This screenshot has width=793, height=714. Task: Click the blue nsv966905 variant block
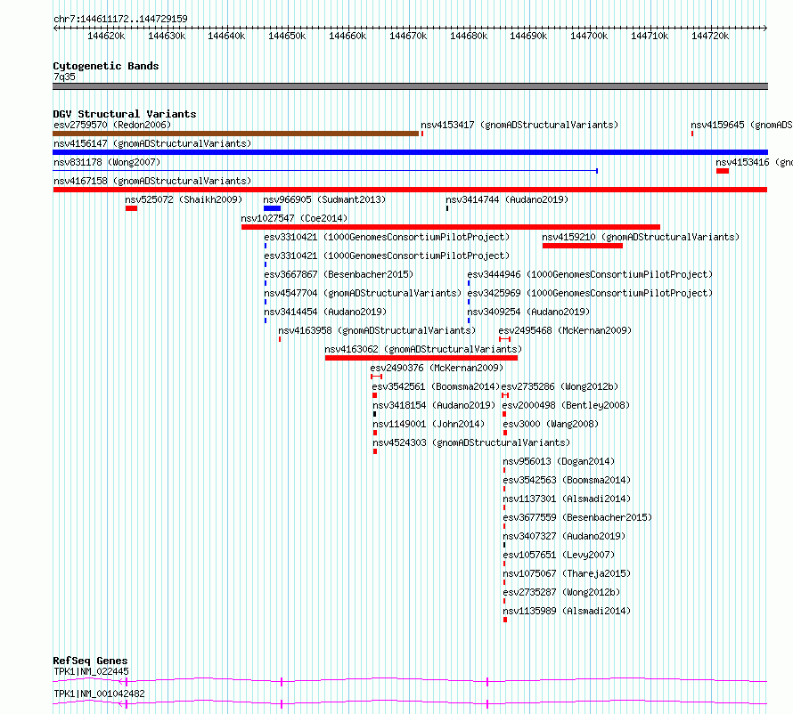[272, 208]
